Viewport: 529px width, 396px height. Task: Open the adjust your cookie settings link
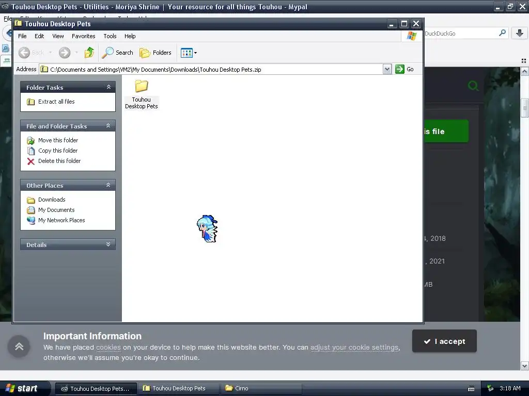(x=354, y=347)
